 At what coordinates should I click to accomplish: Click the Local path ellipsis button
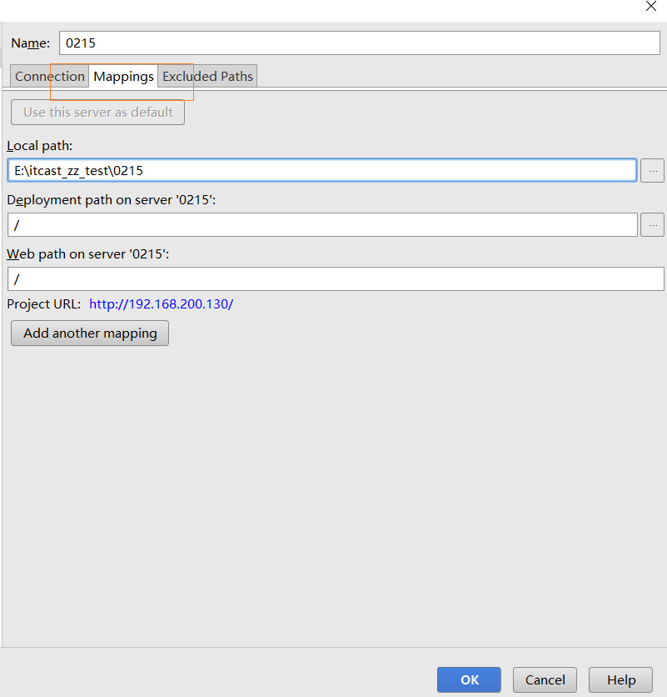pos(652,170)
